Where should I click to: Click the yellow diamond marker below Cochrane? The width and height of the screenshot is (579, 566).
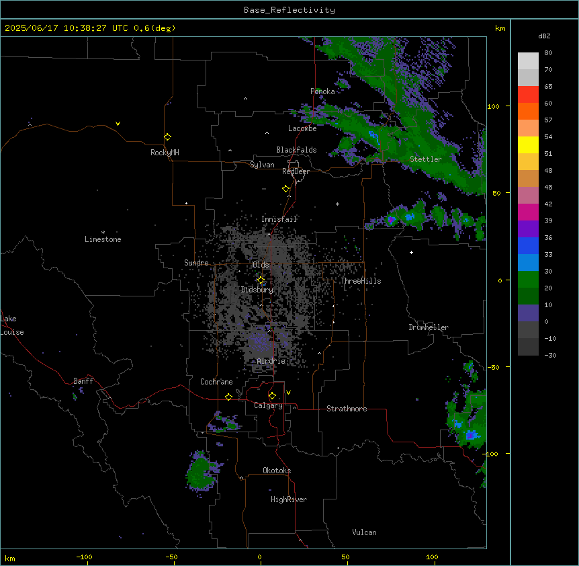228,397
